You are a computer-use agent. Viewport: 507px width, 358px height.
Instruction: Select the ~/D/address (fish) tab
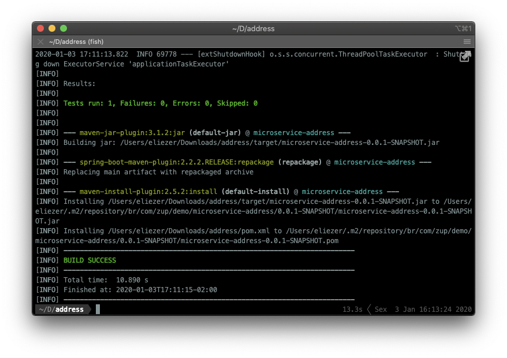click(76, 42)
